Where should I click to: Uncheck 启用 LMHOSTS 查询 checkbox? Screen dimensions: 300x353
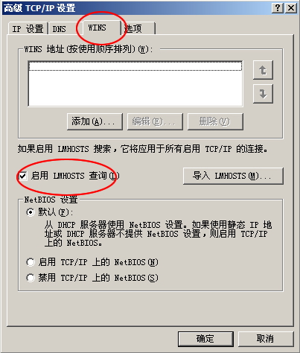click(x=23, y=176)
